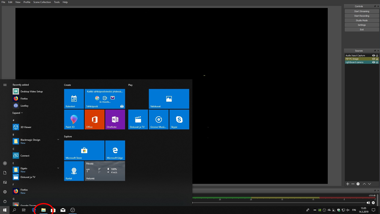Move source down with the arrow icon

369,184
